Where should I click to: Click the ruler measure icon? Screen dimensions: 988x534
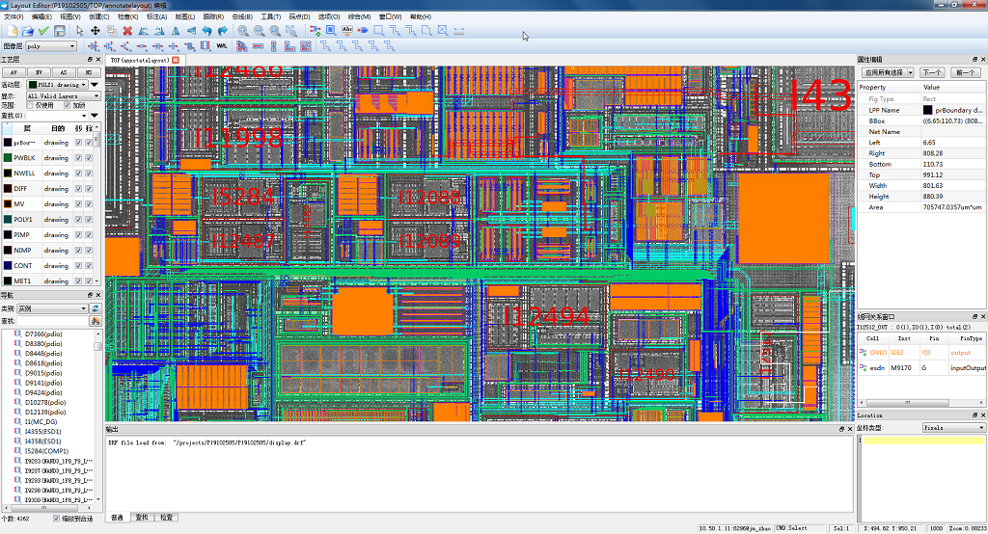(458, 30)
